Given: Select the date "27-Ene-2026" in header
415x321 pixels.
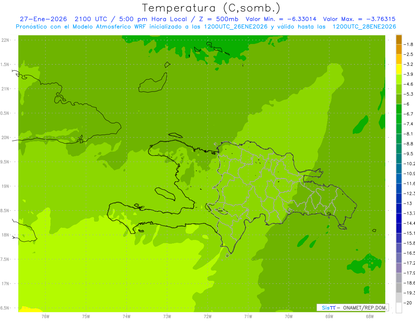Looking at the screenshot, I should (x=43, y=19).
